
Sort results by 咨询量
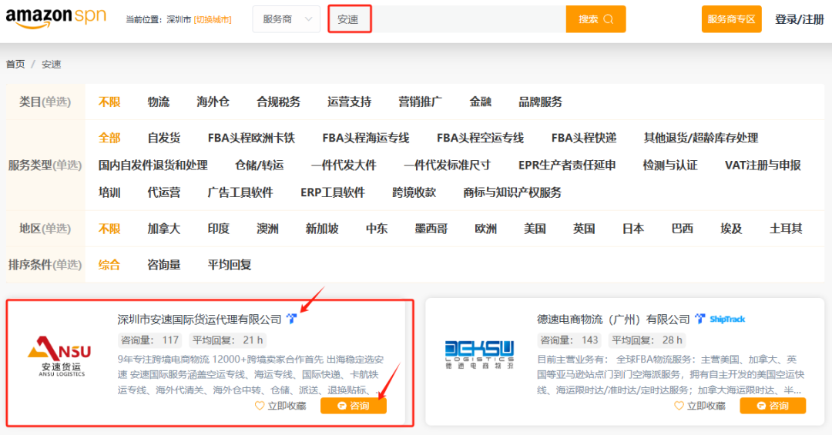[x=164, y=265]
